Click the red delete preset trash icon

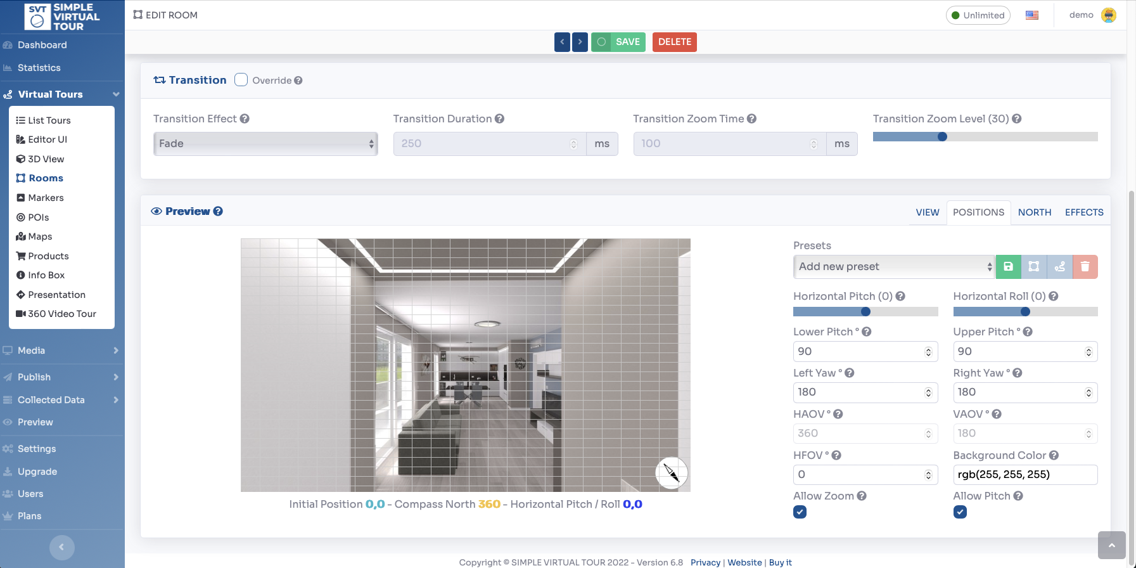[x=1085, y=267]
